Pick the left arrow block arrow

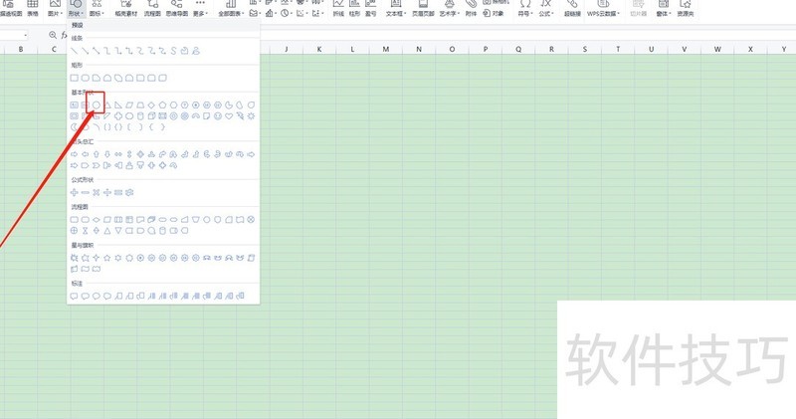[x=86, y=154]
